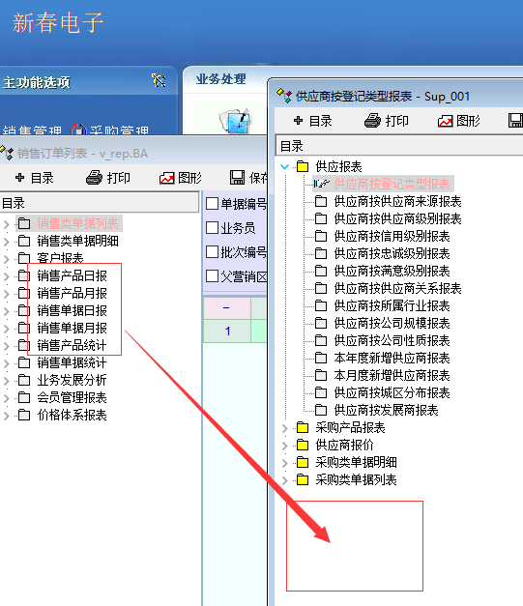
Task: Select 供应商按忠诚级别报表 report
Action: [x=392, y=253]
